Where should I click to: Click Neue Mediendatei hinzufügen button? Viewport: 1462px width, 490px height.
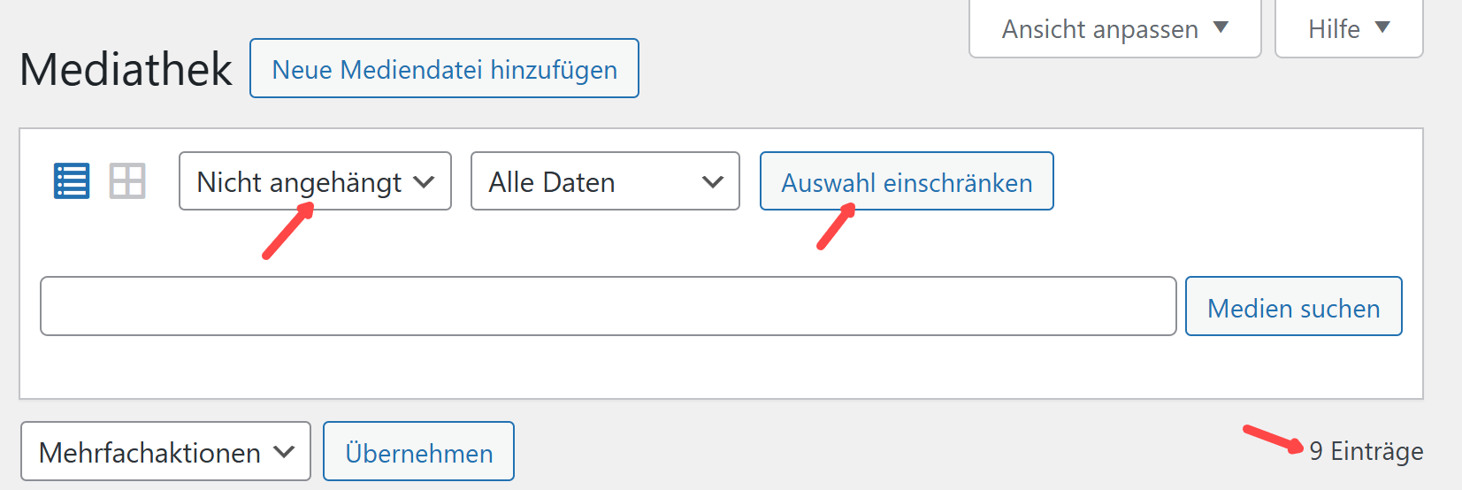click(444, 69)
